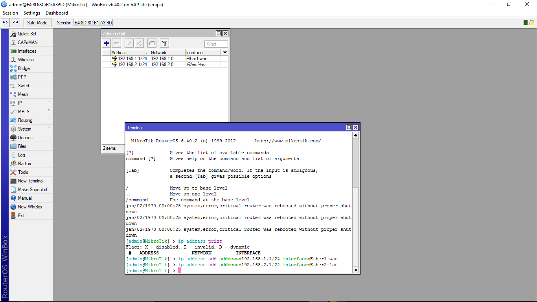Open Bridge from sidebar

(x=31, y=68)
